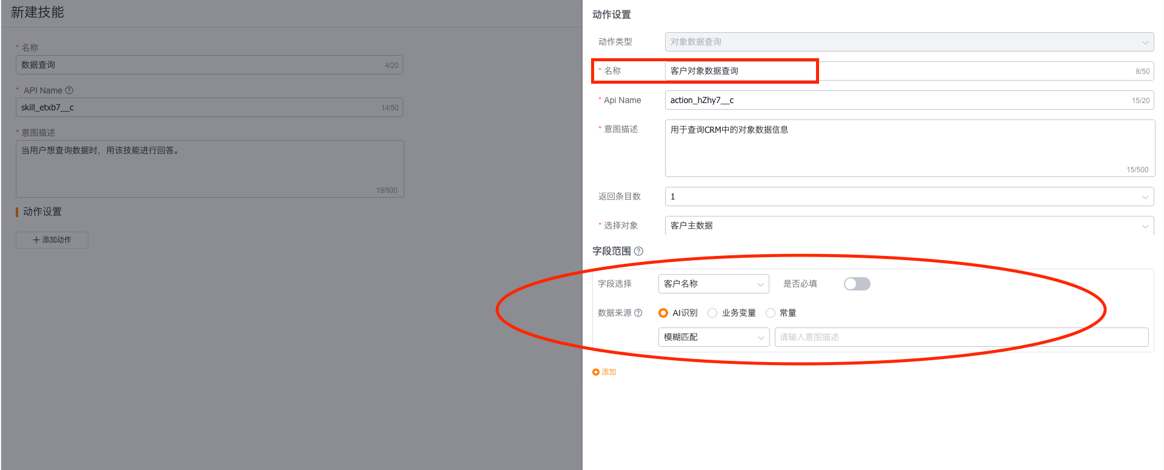The image size is (1164, 470).
Task: Click the 动作设置 section heading on left
Action: 42,212
